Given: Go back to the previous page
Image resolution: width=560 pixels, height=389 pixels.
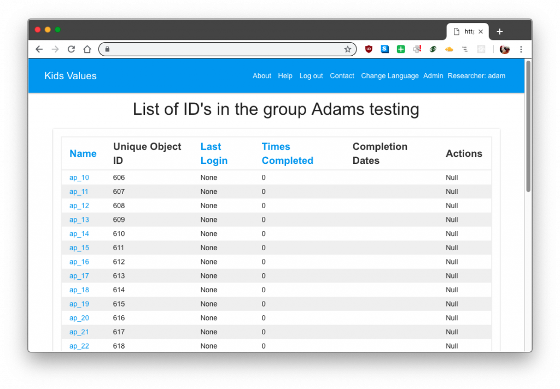Looking at the screenshot, I should point(39,49).
